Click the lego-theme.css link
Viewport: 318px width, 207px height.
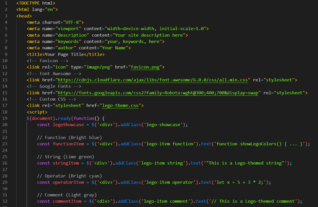click(120, 105)
